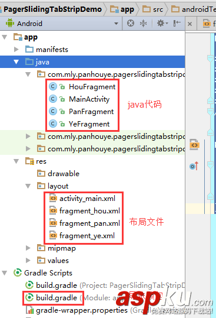Click the override up-arrow gutter icon
The width and height of the screenshot is (216, 318).
[x=194, y=166]
